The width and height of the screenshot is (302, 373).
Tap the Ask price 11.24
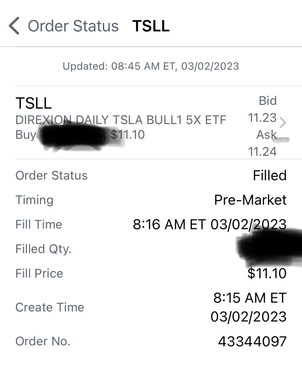pos(262,152)
